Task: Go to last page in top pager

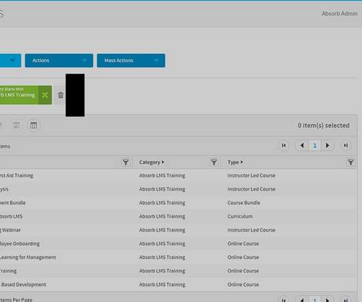Action: [x=346, y=146]
